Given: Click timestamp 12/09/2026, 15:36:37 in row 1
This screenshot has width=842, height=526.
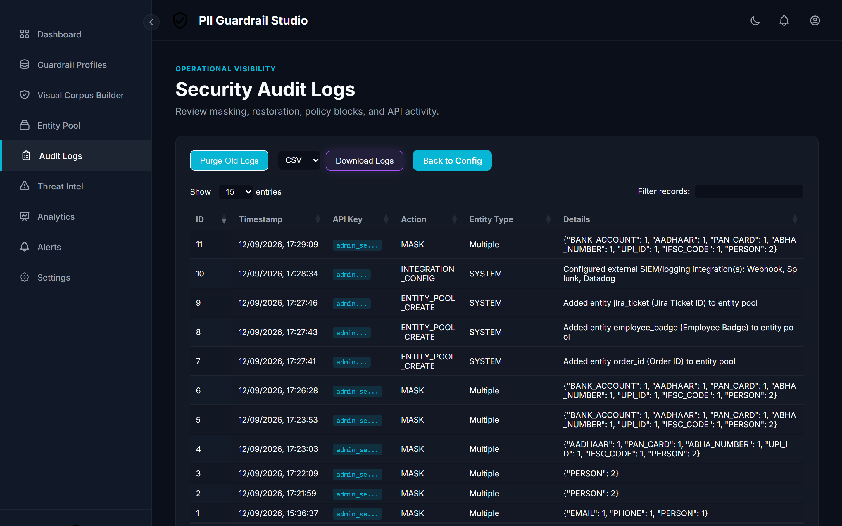Looking at the screenshot, I should tap(278, 513).
